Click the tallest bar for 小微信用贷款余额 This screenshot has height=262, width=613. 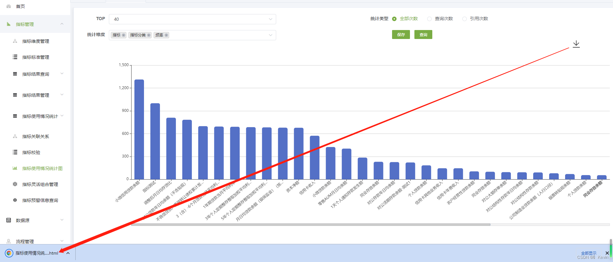click(x=139, y=129)
